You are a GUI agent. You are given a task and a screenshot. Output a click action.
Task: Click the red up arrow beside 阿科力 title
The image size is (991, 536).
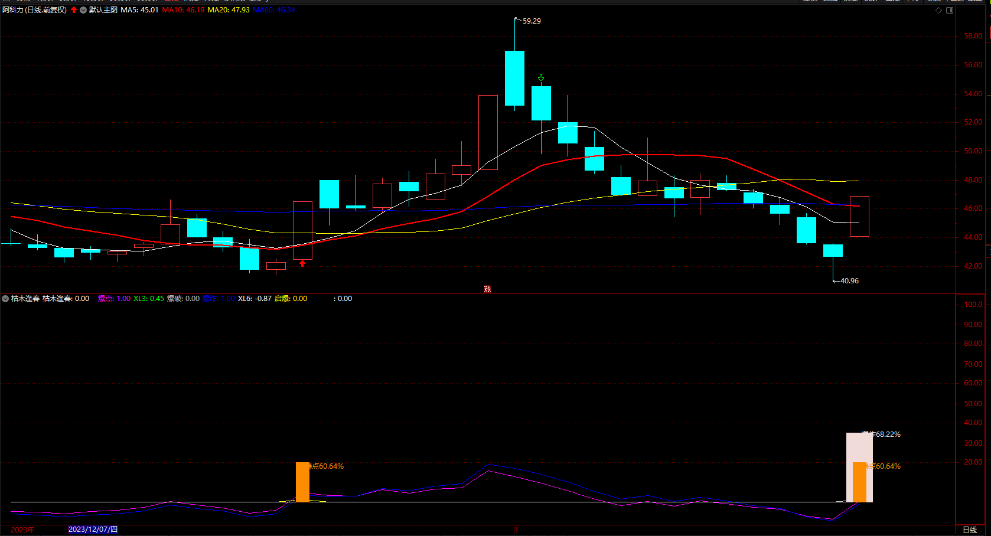tap(74, 10)
